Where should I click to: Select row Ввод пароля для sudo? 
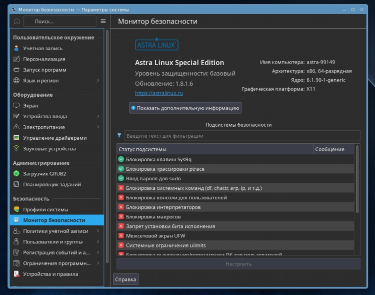(x=235, y=178)
